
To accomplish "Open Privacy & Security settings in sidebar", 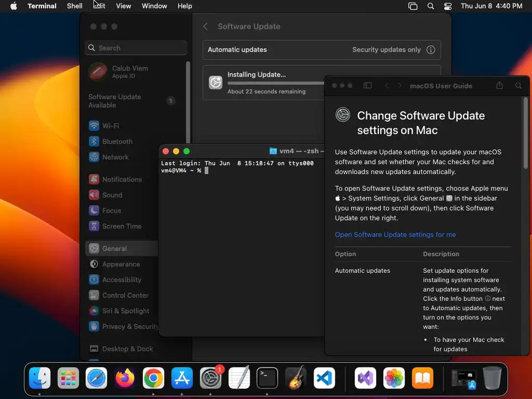I will (123, 326).
